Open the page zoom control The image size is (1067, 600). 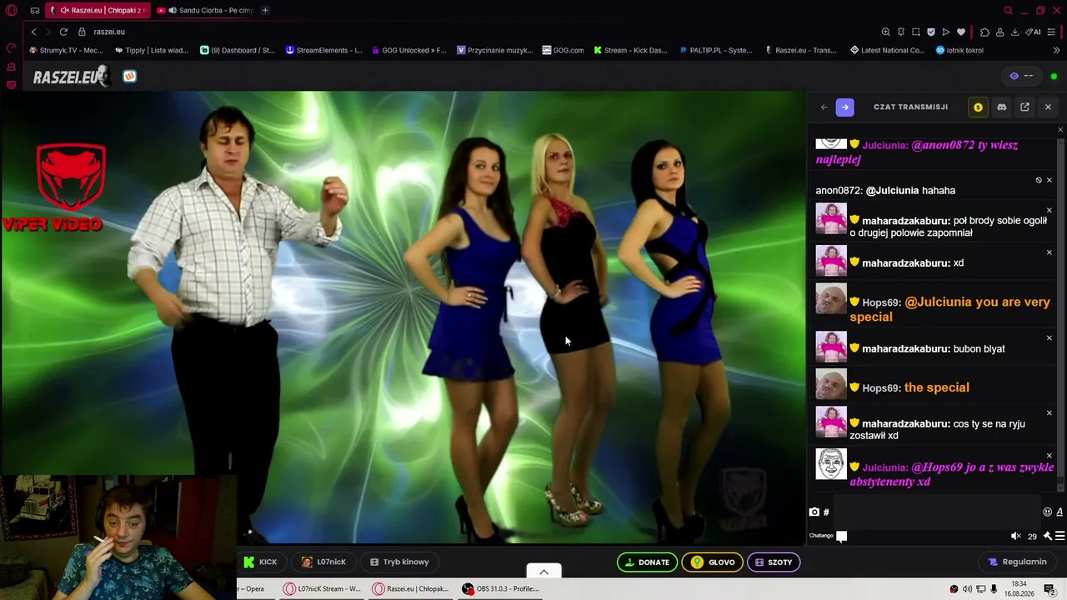885,32
